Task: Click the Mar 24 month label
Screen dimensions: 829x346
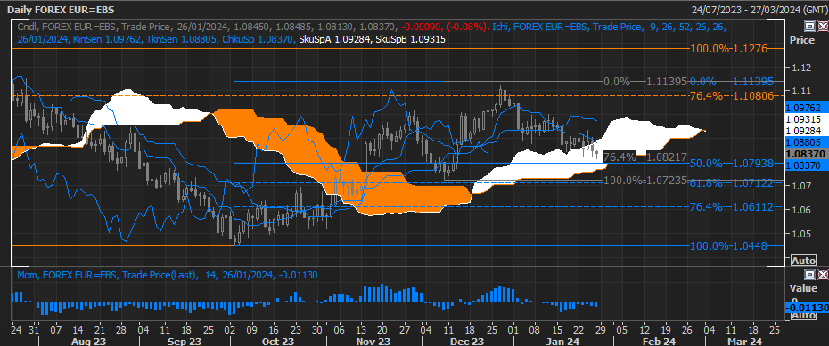Action: (x=744, y=342)
